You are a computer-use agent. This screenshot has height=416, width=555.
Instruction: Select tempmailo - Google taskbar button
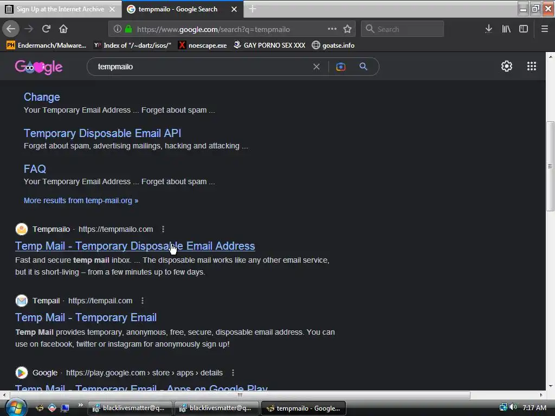[304, 408]
